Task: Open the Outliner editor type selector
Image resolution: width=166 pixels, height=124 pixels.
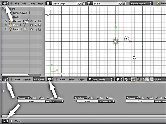Action: 5,79
